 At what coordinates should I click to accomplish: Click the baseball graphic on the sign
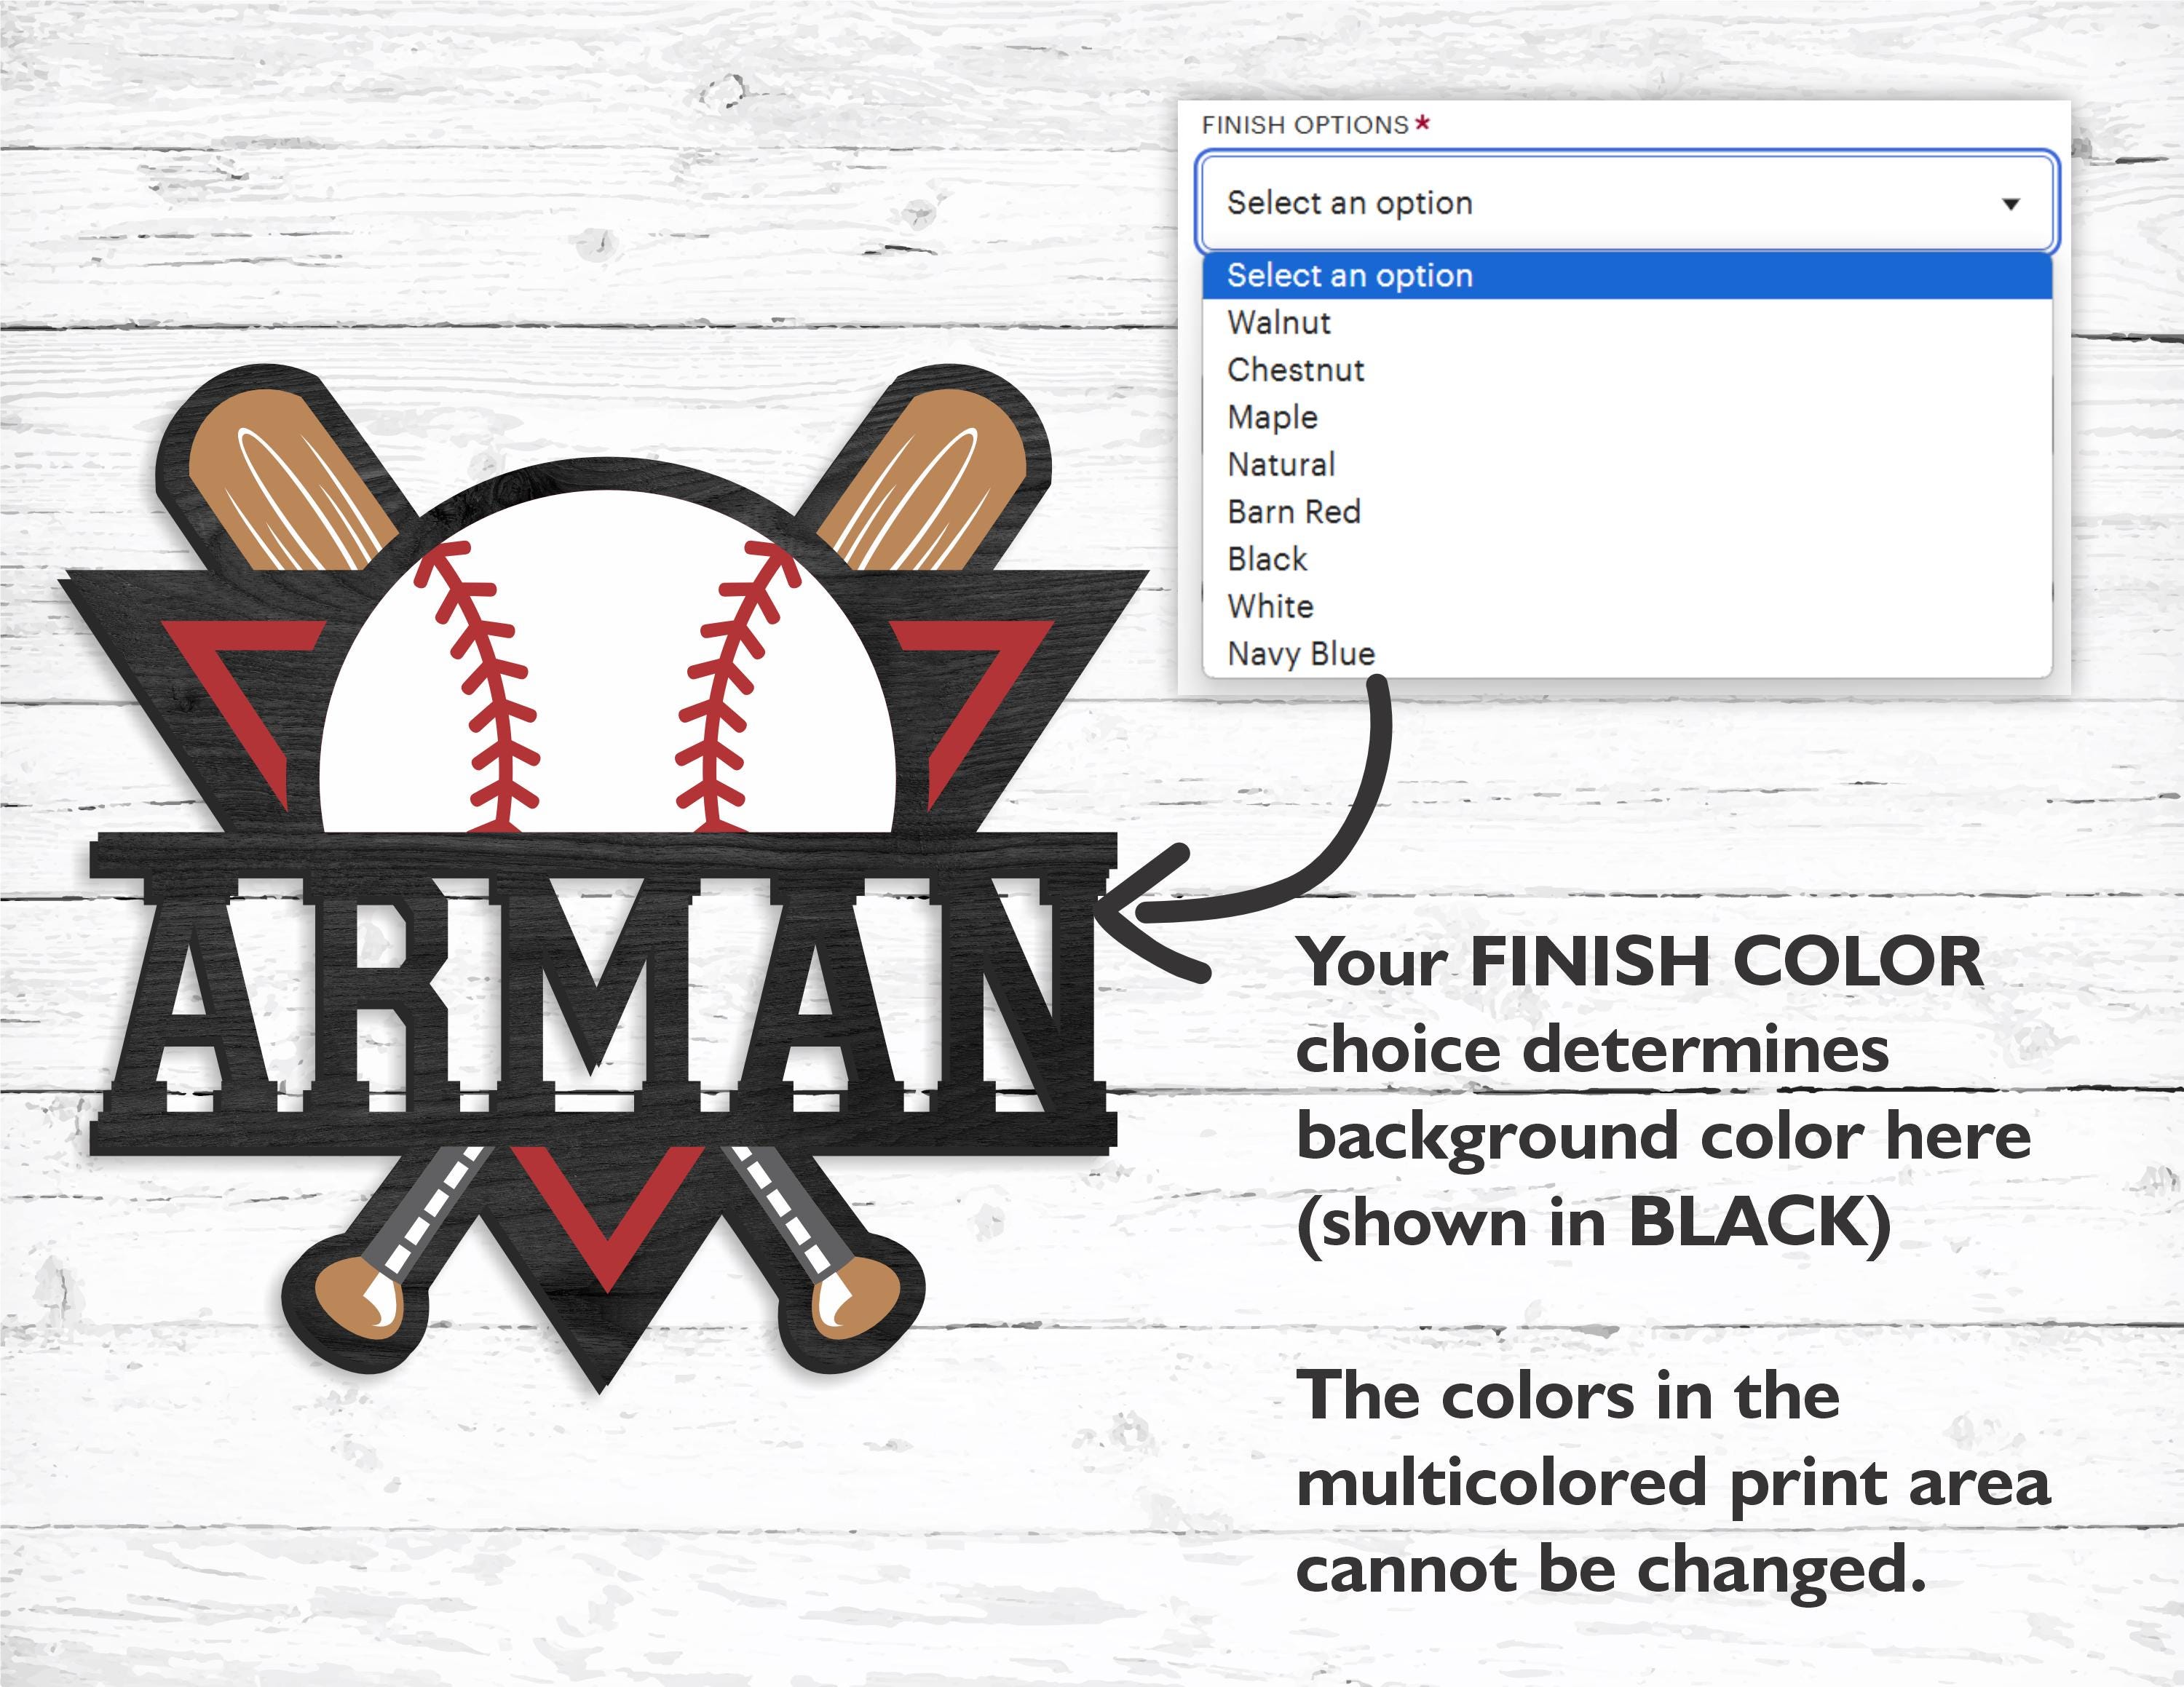coord(608,662)
